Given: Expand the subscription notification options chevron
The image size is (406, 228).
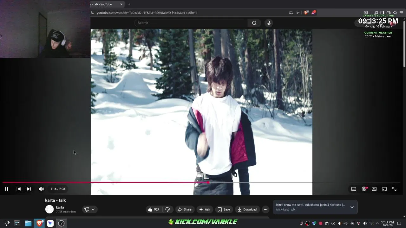Looking at the screenshot, I should pyautogui.click(x=93, y=209).
